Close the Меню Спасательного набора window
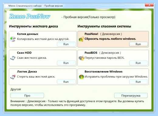Image resolution: width=158 pixels, height=116 pixels. 149,5
